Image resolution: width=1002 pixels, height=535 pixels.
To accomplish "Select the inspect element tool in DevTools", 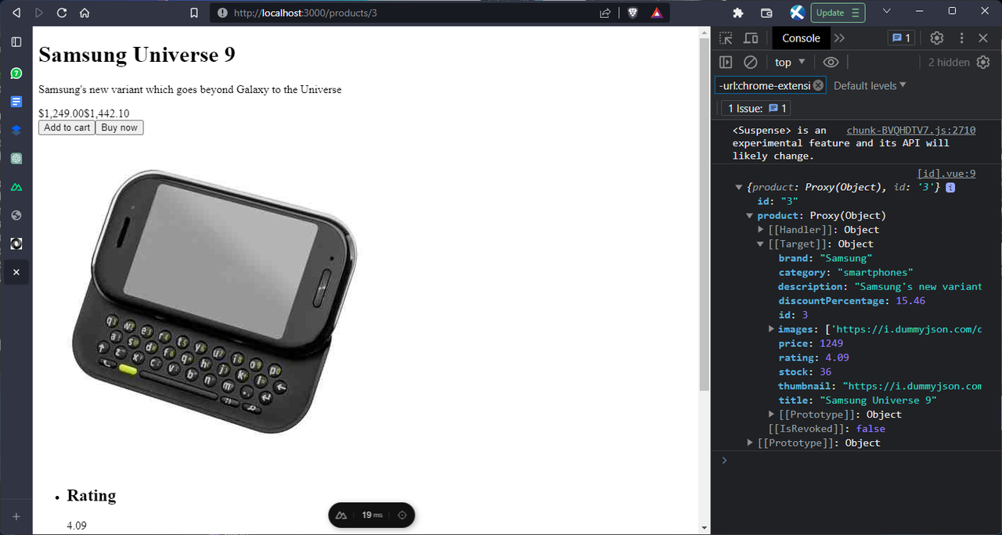I will coord(724,38).
